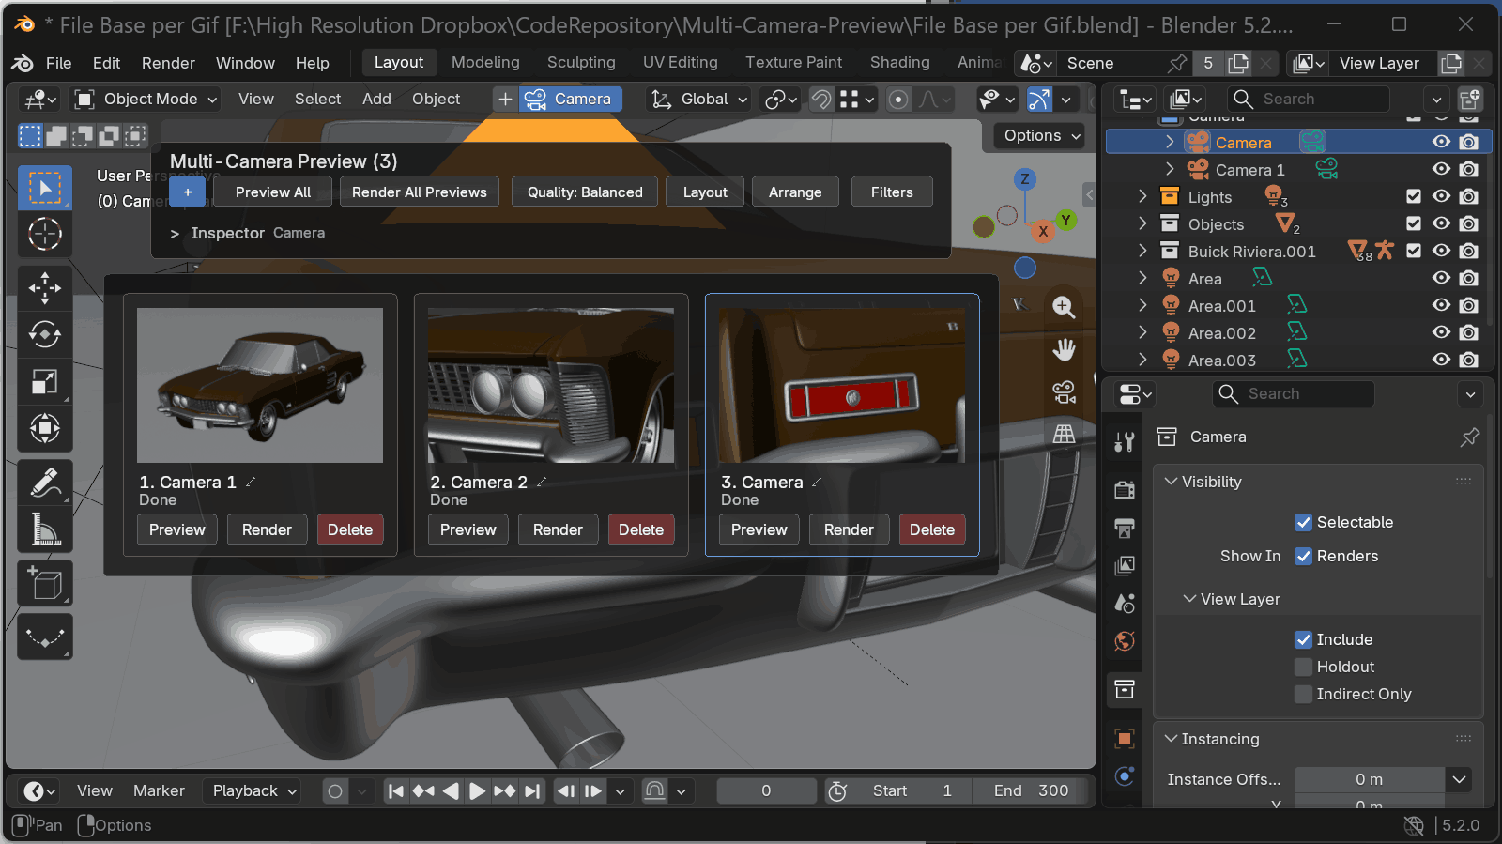Choose the Scale tool
The height and width of the screenshot is (844, 1502).
point(44,381)
